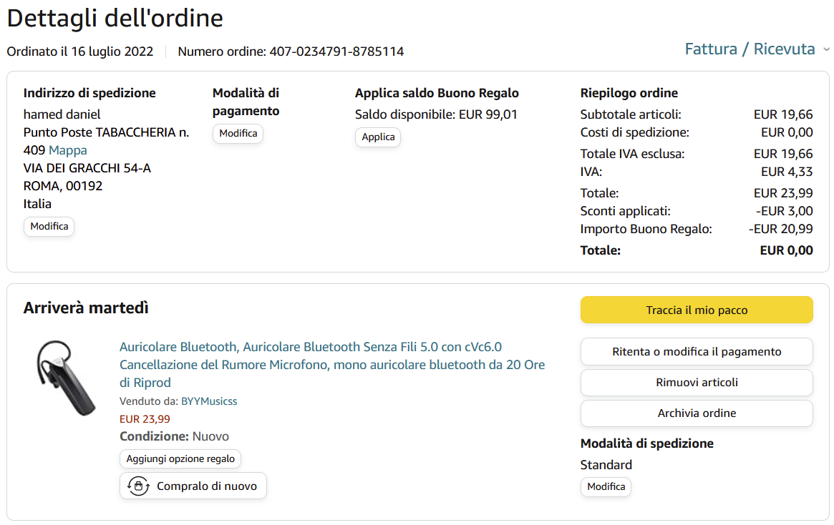Click the buy-again cart icon
This screenshot has width=834, height=525.
coord(137,486)
